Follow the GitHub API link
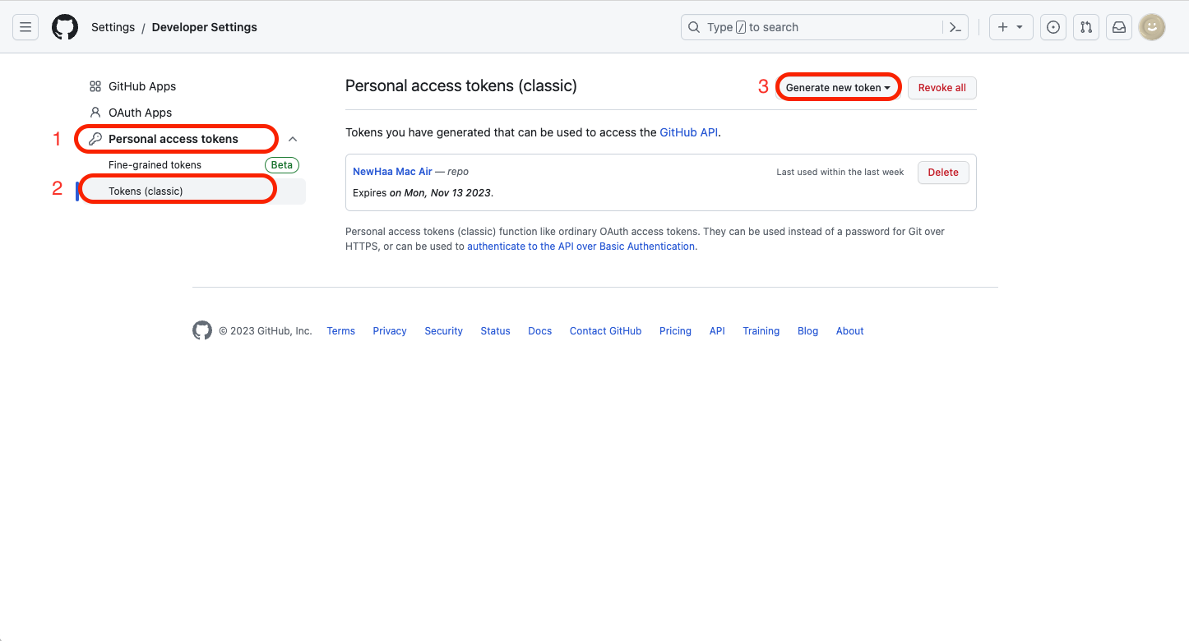The width and height of the screenshot is (1189, 641). 689,131
